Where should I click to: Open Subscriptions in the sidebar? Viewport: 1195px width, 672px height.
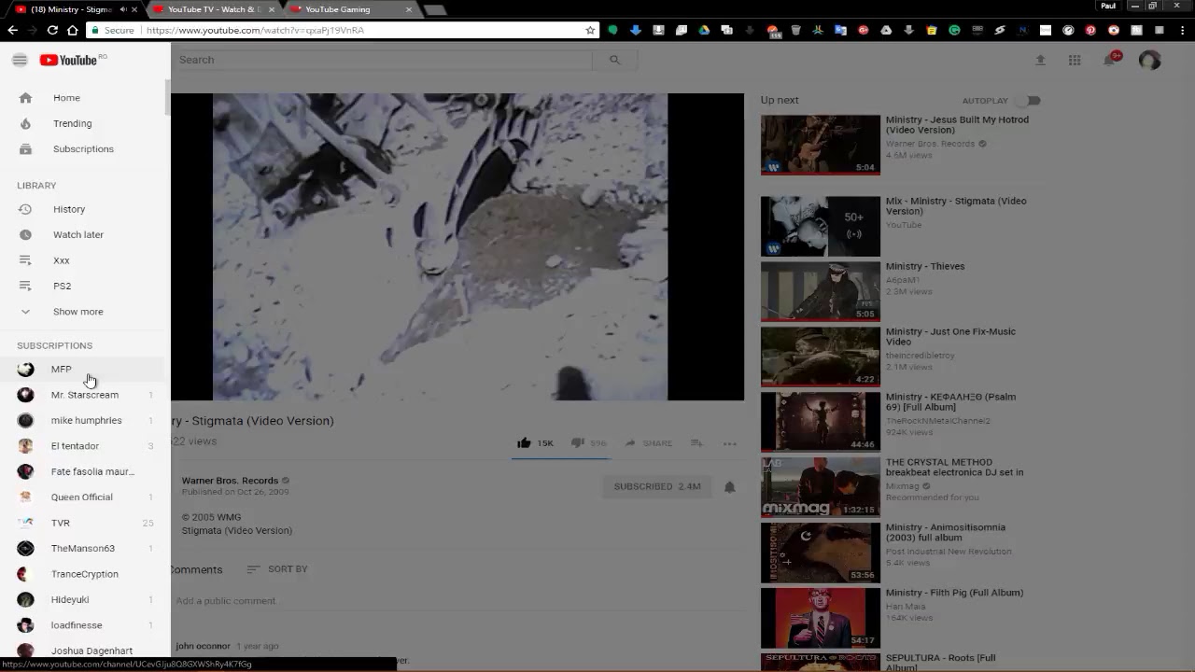pyautogui.click(x=84, y=149)
